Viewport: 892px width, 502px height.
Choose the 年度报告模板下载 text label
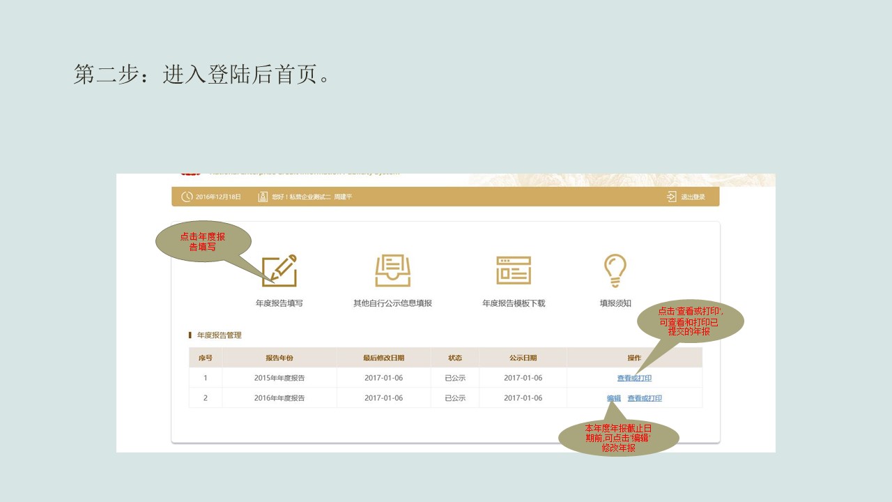(x=514, y=303)
